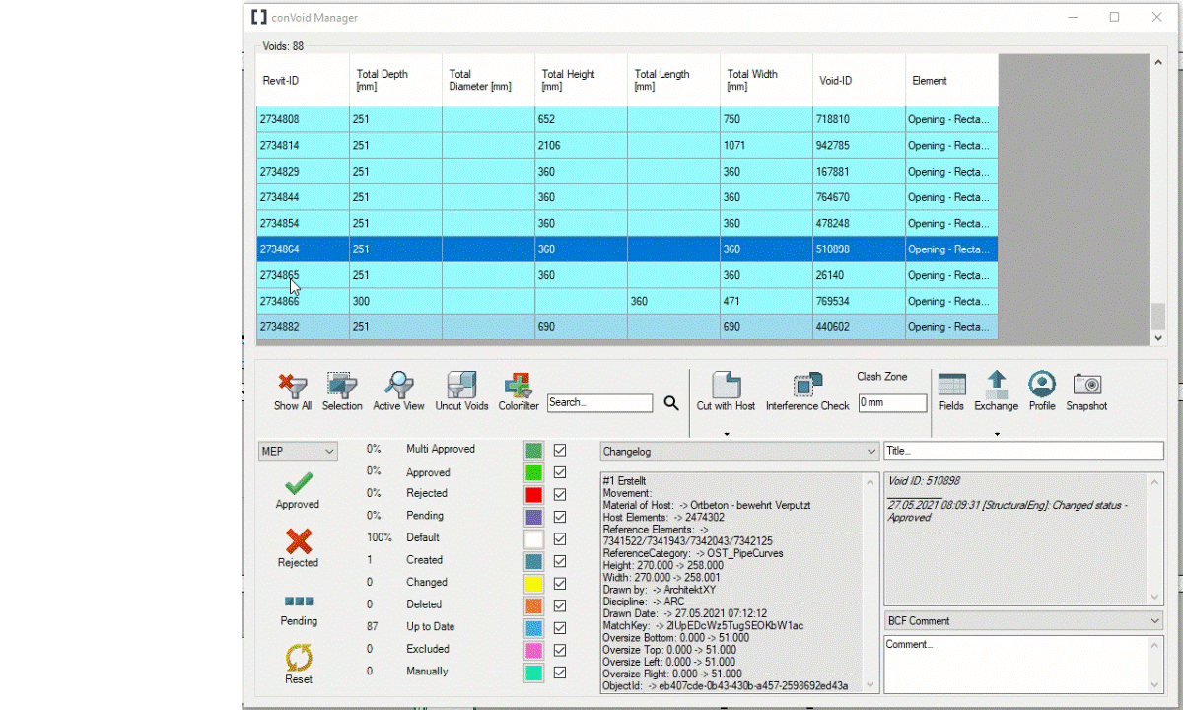Image resolution: width=1183 pixels, height=710 pixels.
Task: Toggle the Changed color checkbox
Action: (560, 584)
